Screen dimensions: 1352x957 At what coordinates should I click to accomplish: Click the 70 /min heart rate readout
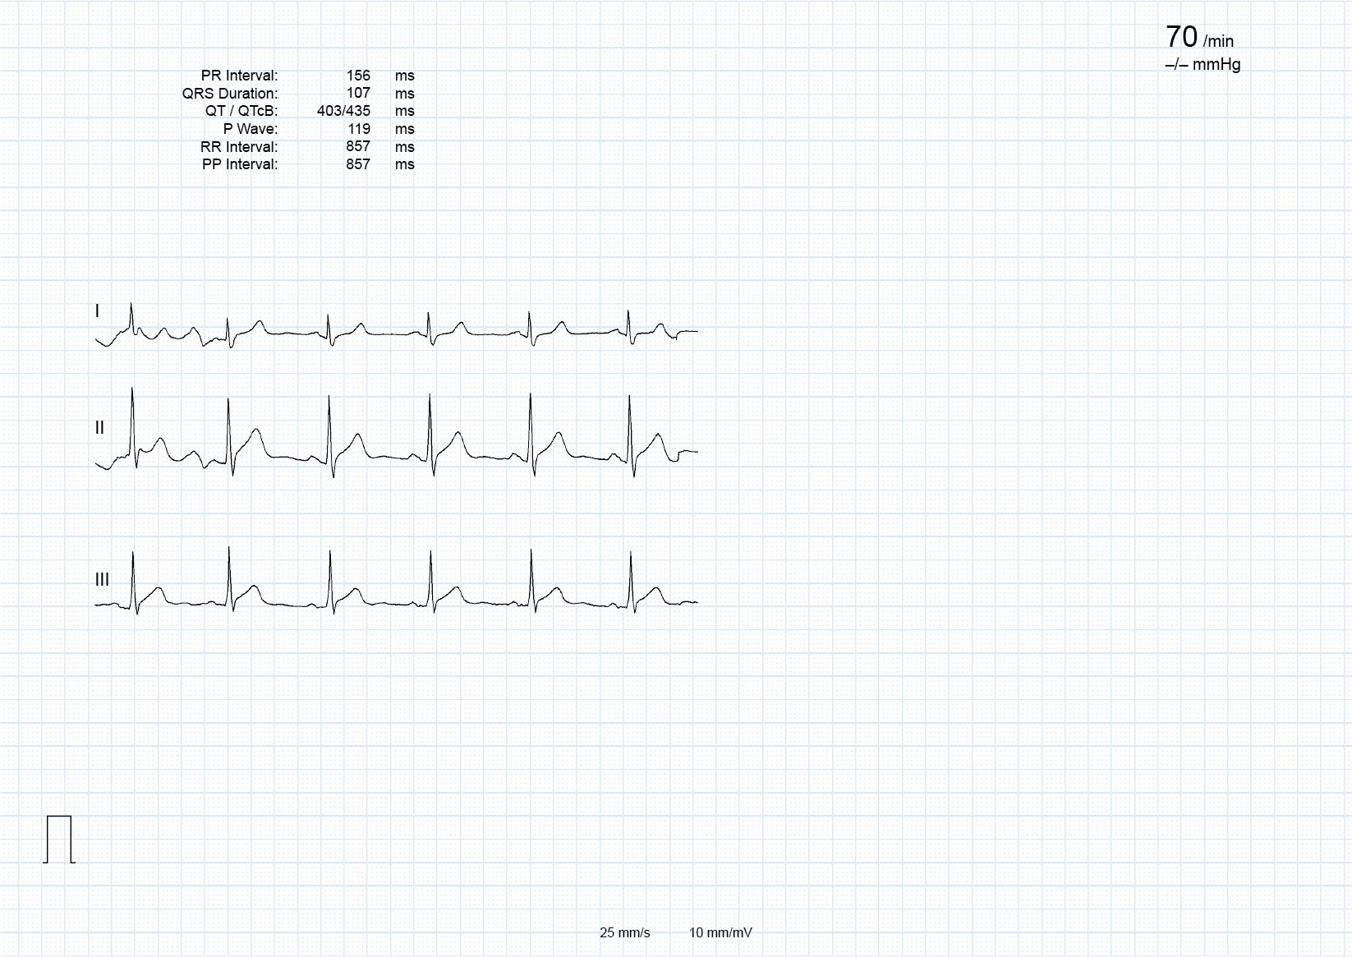pyautogui.click(x=1199, y=37)
